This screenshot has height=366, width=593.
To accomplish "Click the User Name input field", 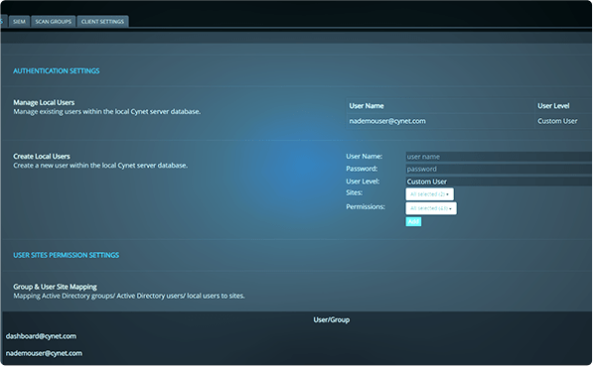I will [x=499, y=157].
